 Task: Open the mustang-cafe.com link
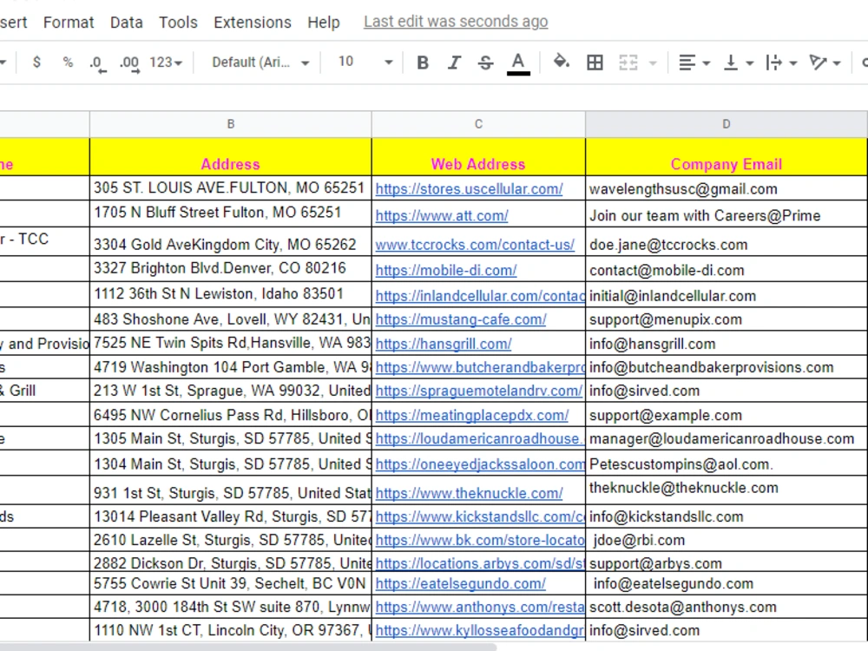click(461, 319)
